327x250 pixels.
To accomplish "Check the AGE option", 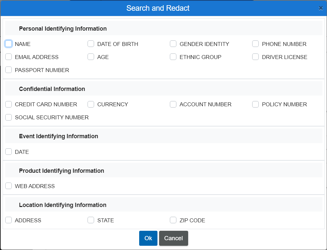I will (x=91, y=57).
